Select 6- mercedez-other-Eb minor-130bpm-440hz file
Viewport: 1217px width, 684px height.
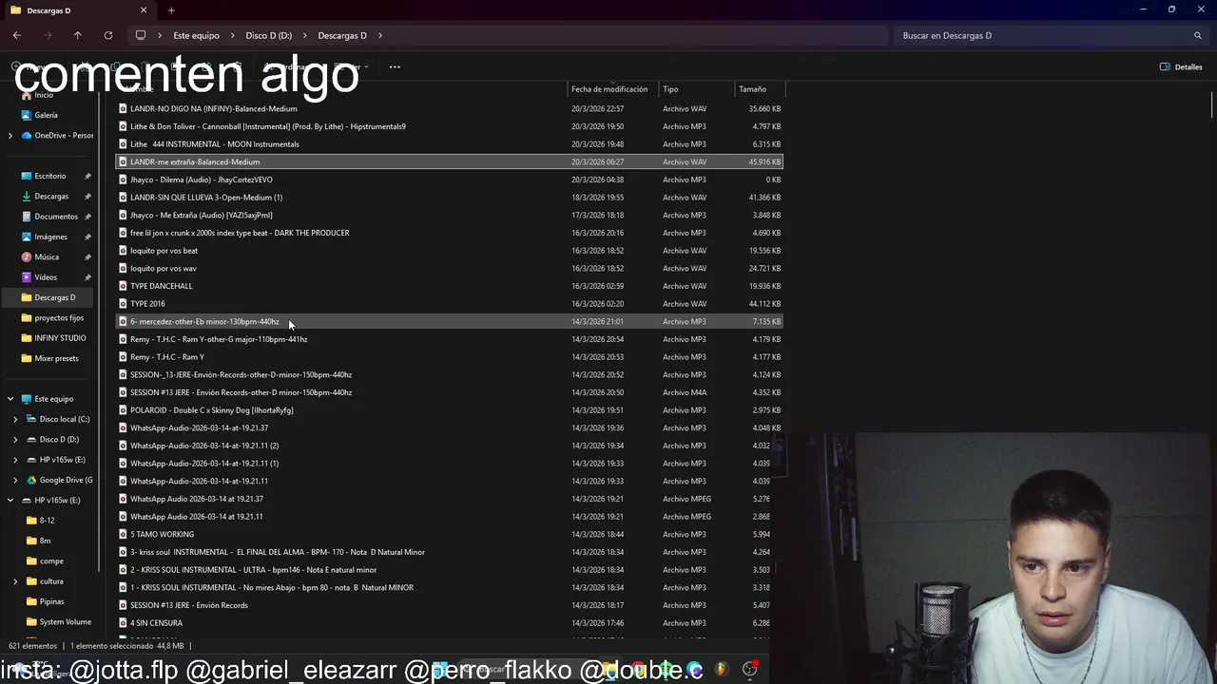click(x=204, y=321)
